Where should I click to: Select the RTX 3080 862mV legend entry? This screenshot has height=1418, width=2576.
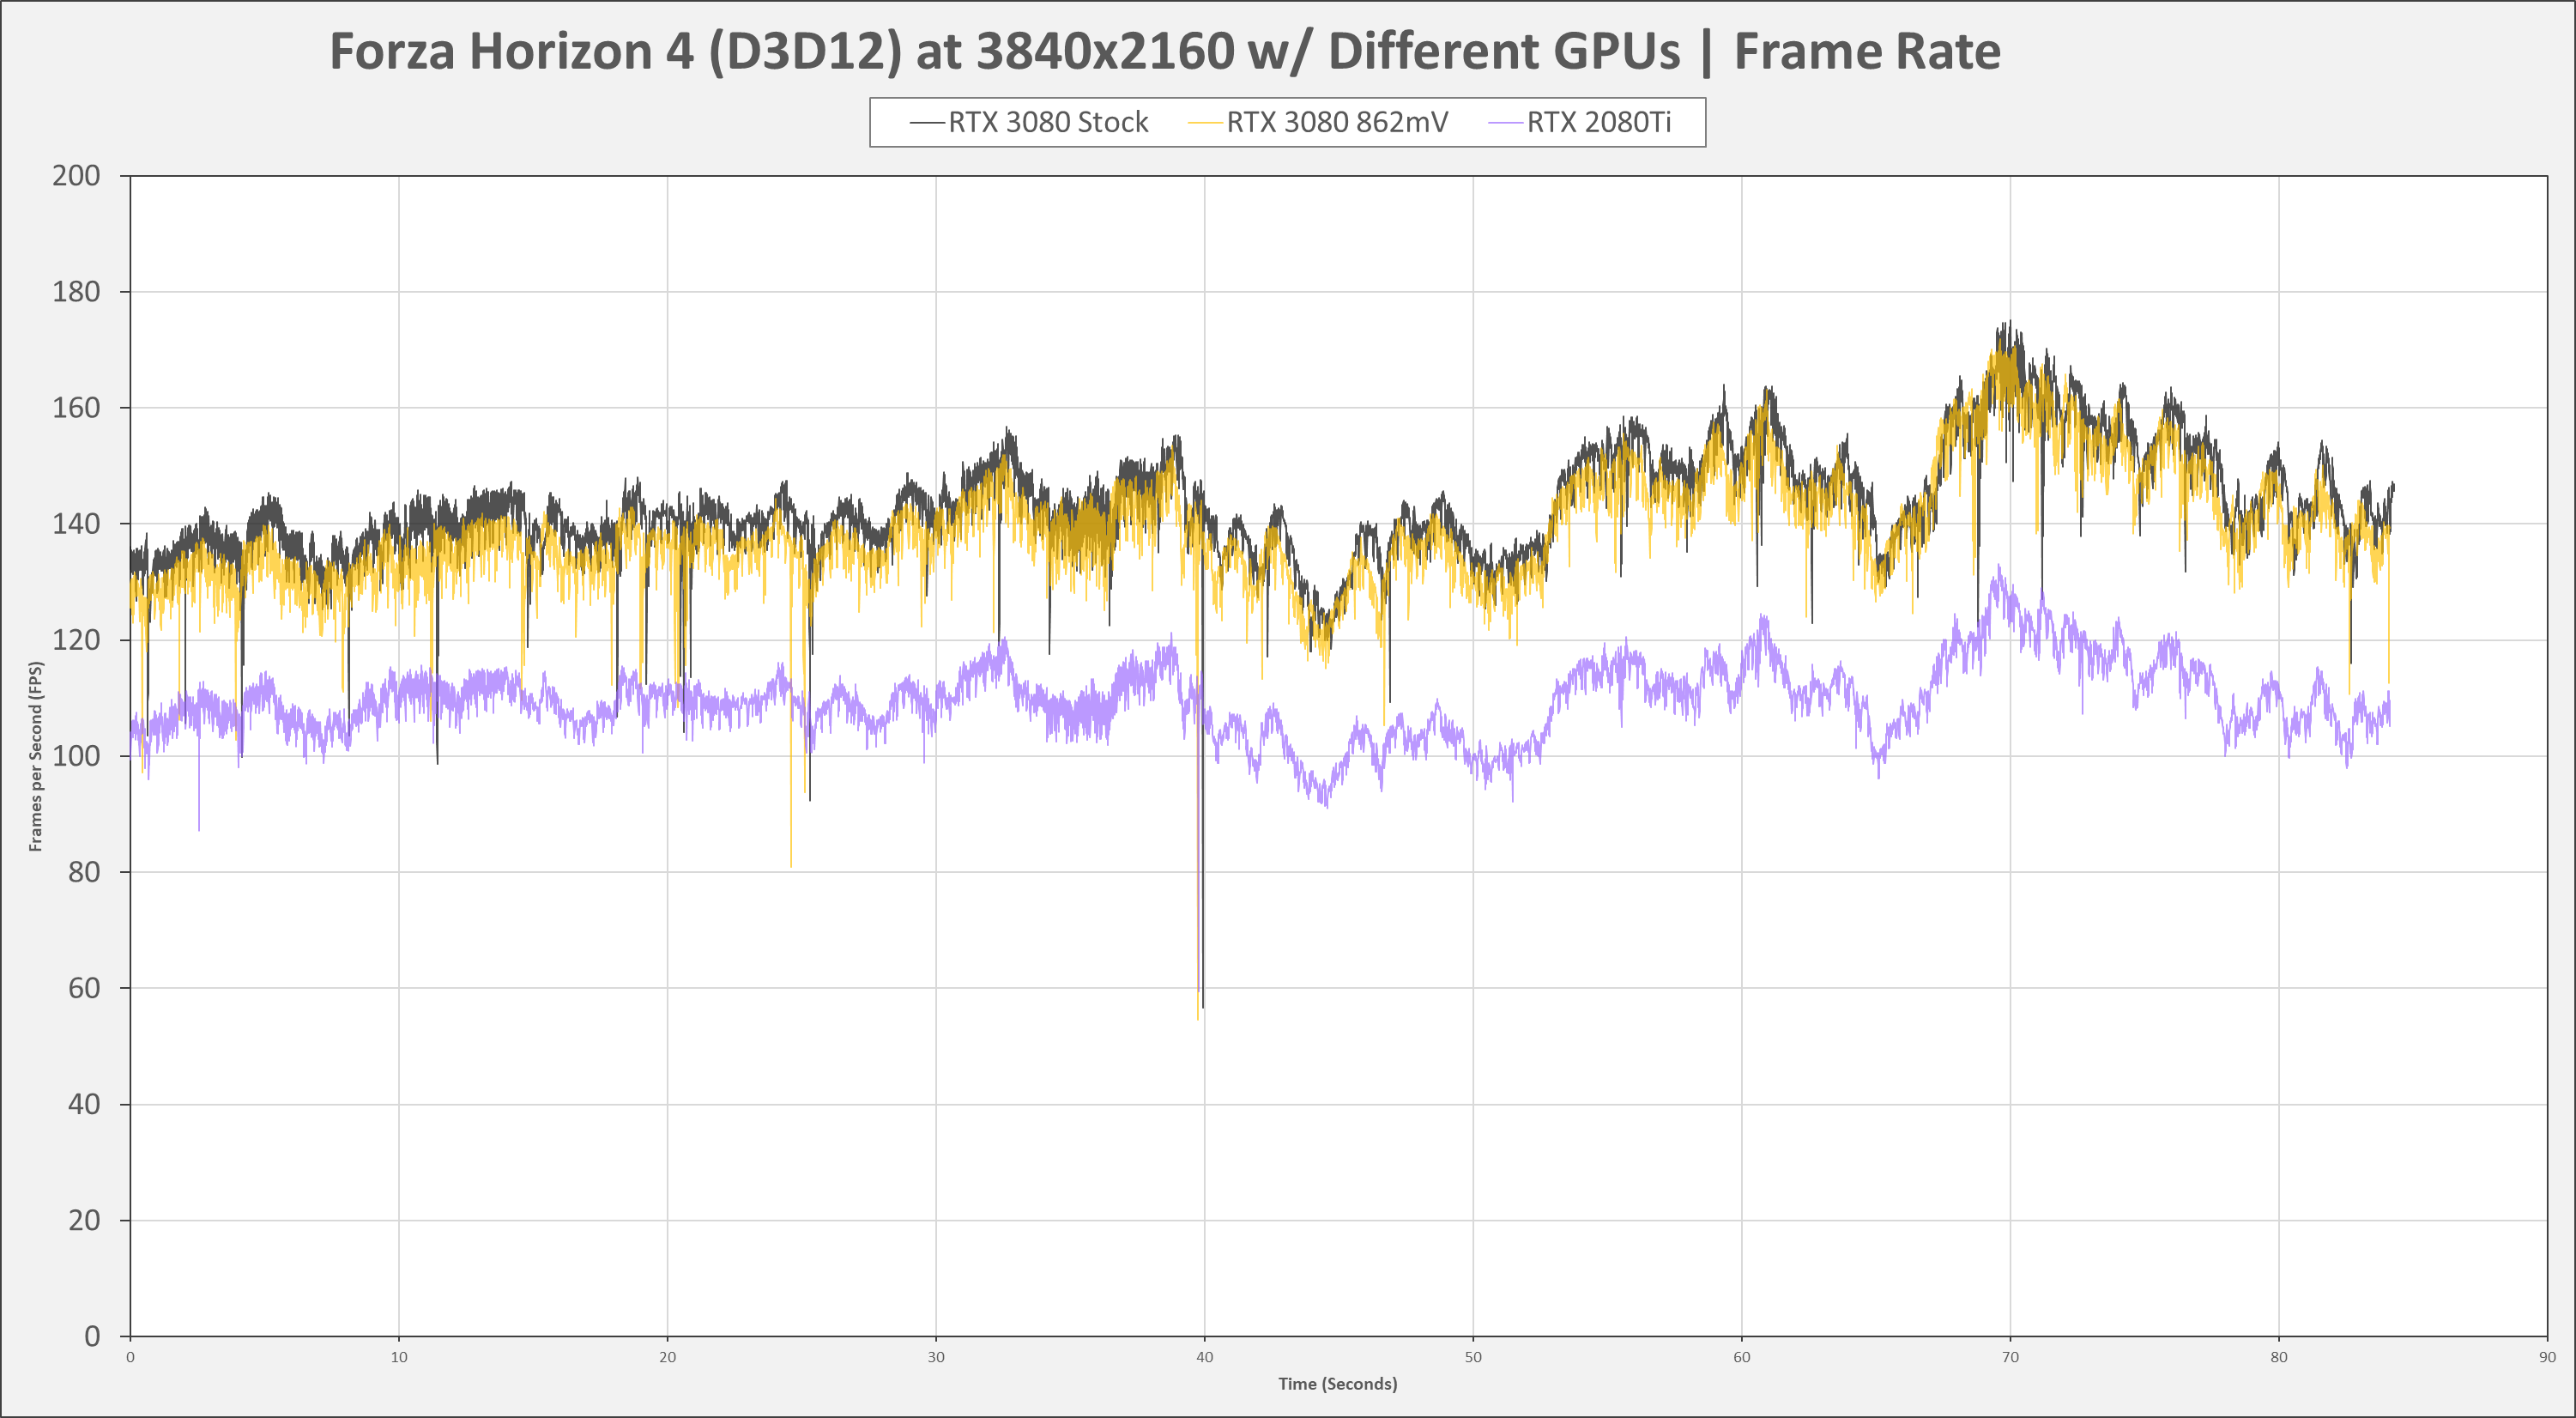pyautogui.click(x=1336, y=122)
